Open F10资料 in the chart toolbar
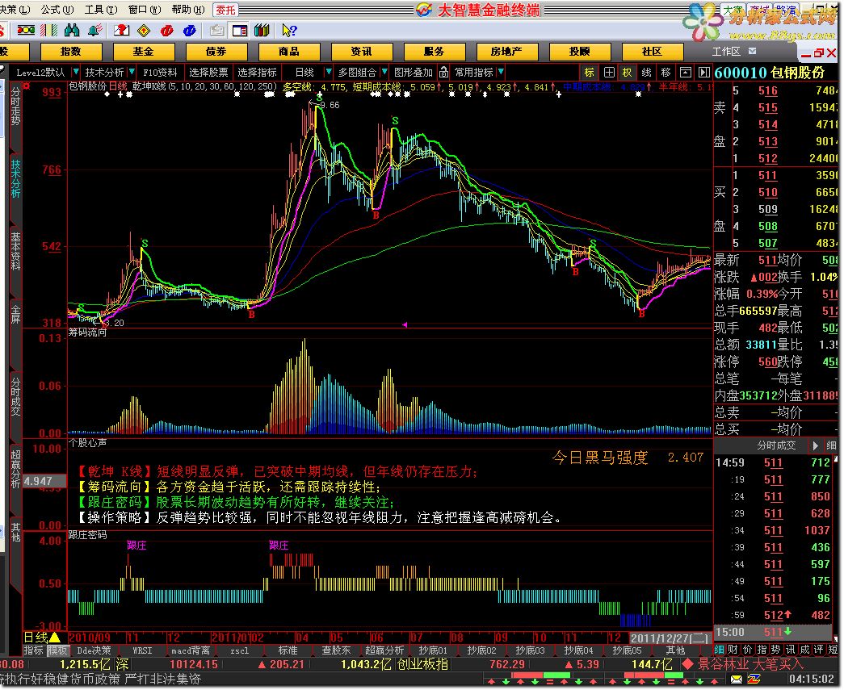 [160, 72]
